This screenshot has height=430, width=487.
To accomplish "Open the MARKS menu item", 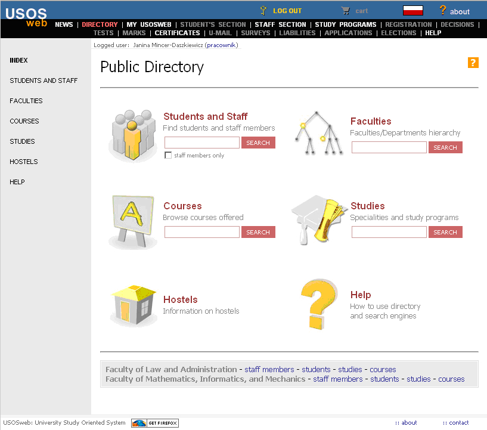I will (134, 33).
